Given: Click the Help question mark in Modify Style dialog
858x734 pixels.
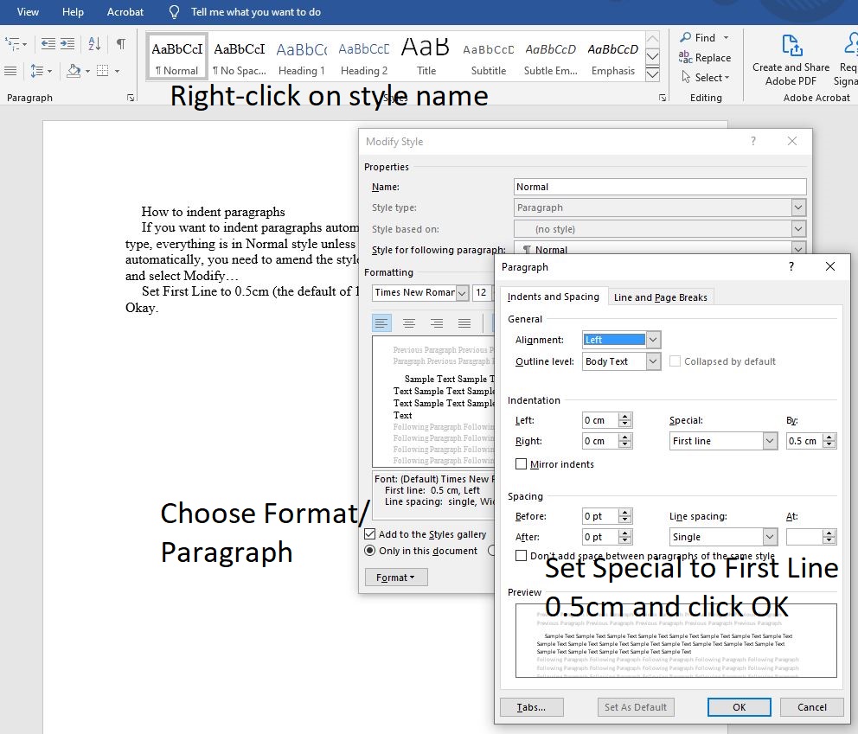Looking at the screenshot, I should click(x=753, y=141).
